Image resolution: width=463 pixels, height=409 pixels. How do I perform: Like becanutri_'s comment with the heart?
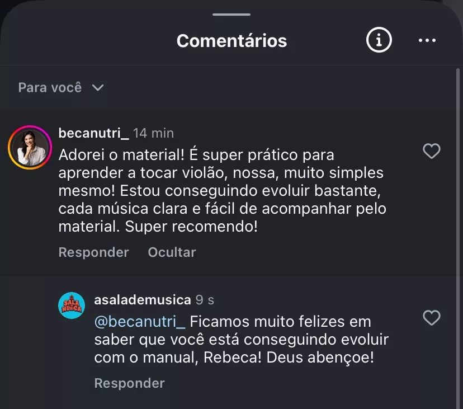point(431,151)
